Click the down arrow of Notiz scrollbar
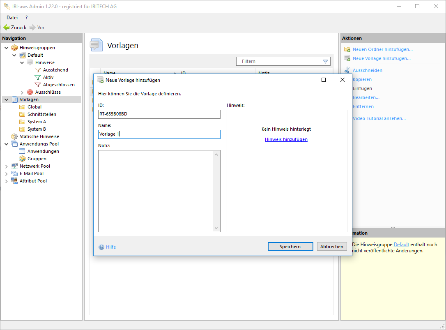The image size is (446, 330). [x=216, y=228]
